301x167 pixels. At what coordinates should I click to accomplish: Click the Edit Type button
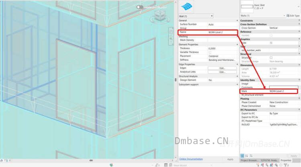click(x=293, y=16)
